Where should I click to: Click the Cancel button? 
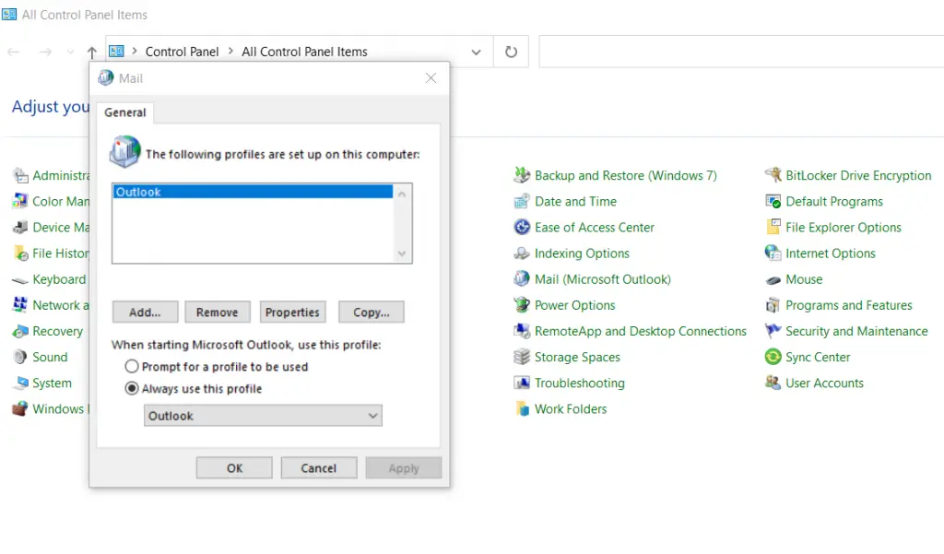tap(318, 468)
